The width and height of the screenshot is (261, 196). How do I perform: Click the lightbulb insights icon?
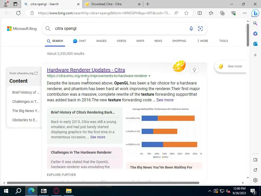[194, 69]
